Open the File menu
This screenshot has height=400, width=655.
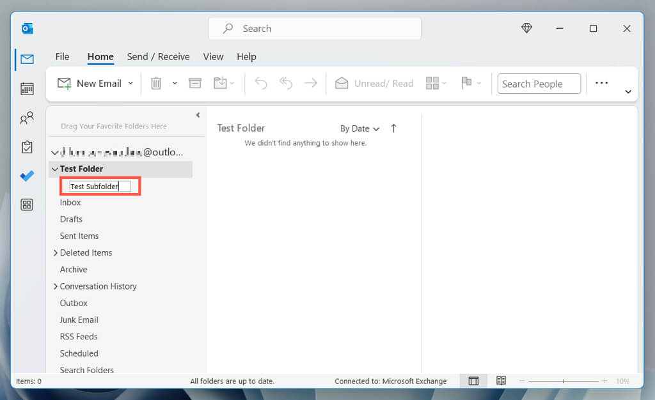[x=62, y=56]
